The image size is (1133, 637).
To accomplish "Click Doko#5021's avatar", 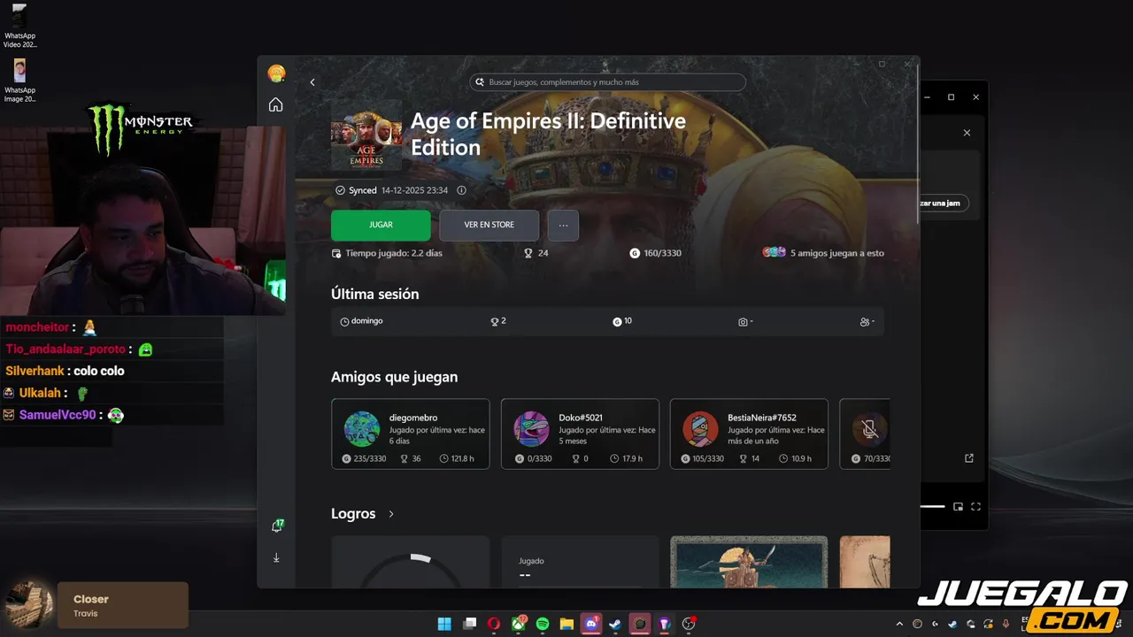I will point(531,429).
